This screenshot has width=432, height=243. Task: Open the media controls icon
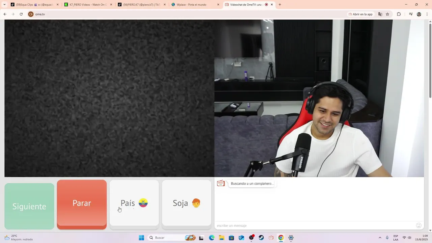pyautogui.click(x=411, y=14)
